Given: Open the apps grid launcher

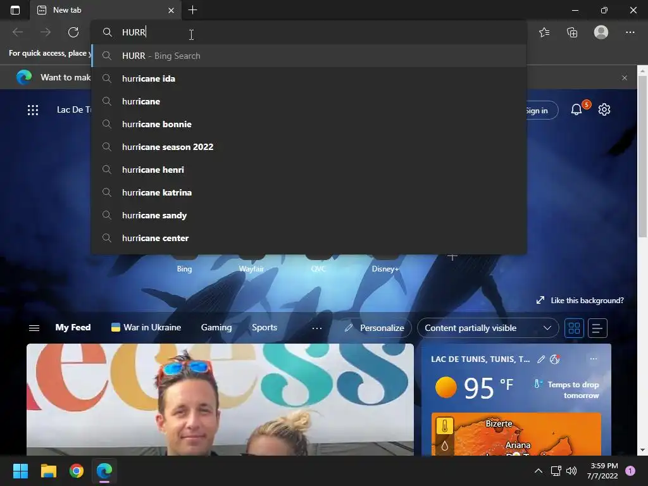Looking at the screenshot, I should 33,110.
